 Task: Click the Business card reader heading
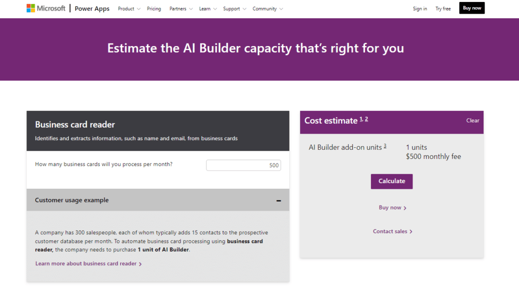click(x=75, y=125)
